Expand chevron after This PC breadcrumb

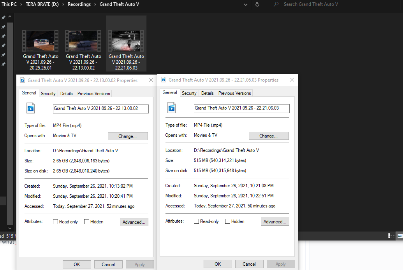[x=21, y=4]
